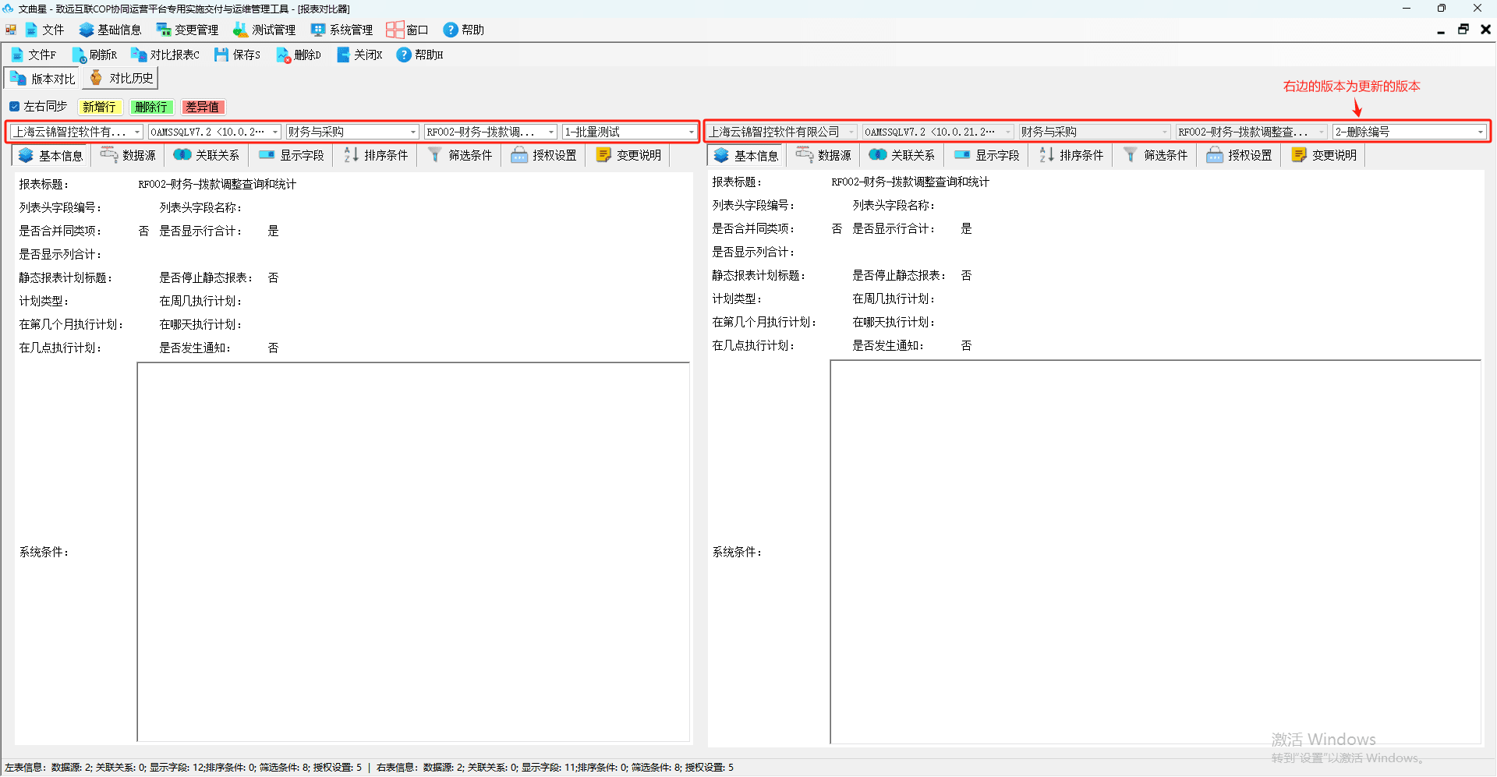Open the 变更管理 menu
This screenshot has width=1497, height=777.
[187, 30]
